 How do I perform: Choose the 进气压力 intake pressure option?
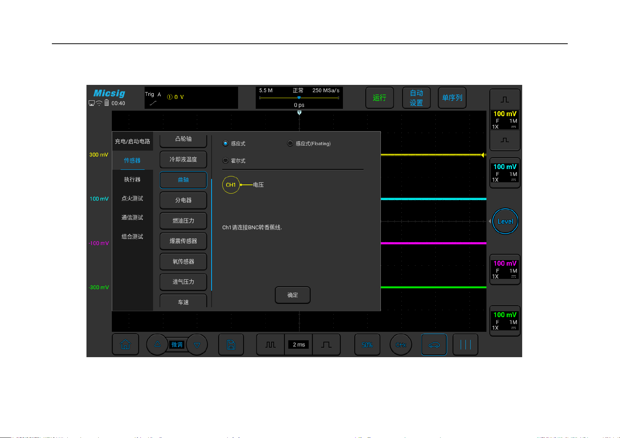183,282
